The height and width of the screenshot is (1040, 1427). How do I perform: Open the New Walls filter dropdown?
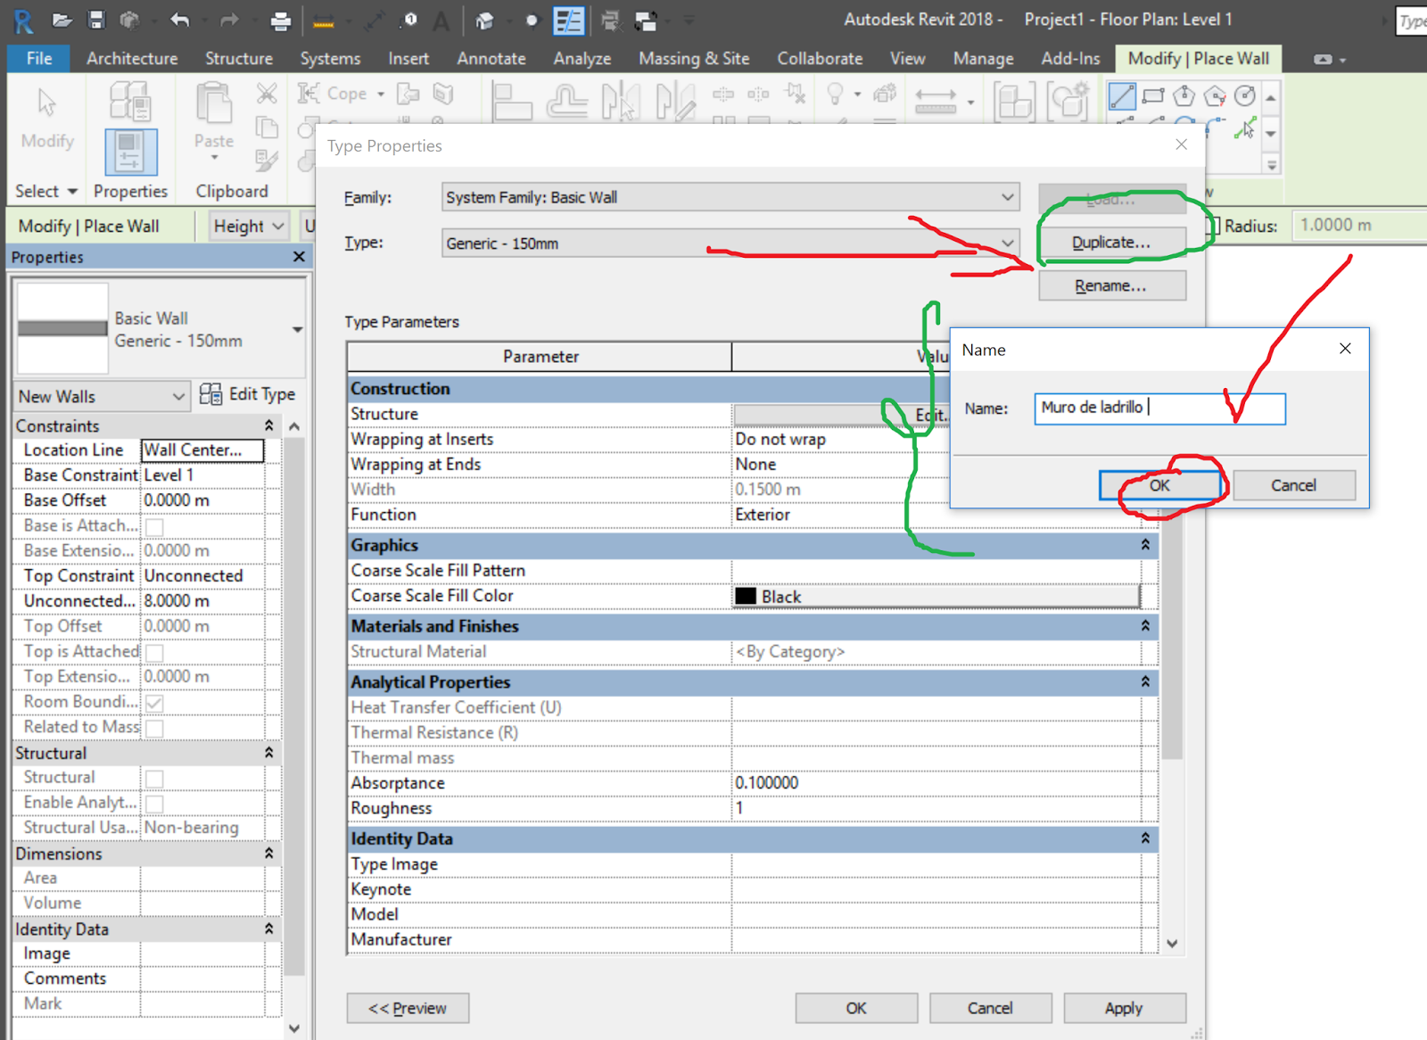point(103,396)
